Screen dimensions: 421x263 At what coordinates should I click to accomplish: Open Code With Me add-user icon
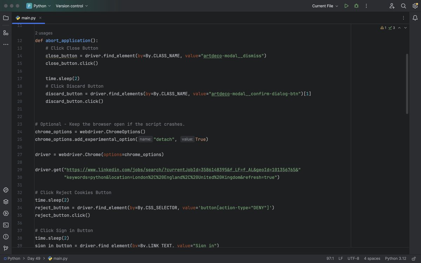(x=392, y=6)
